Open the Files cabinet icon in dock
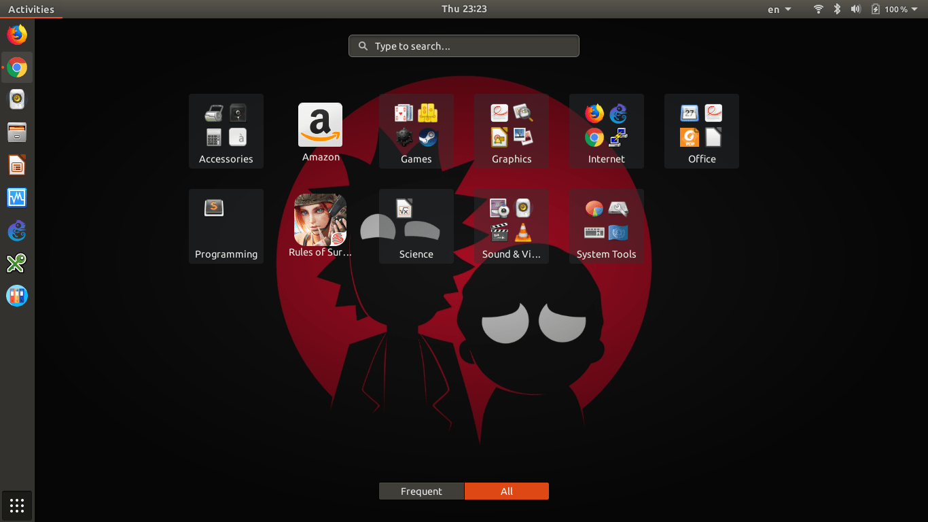Viewport: 928px width, 522px height. (17, 133)
